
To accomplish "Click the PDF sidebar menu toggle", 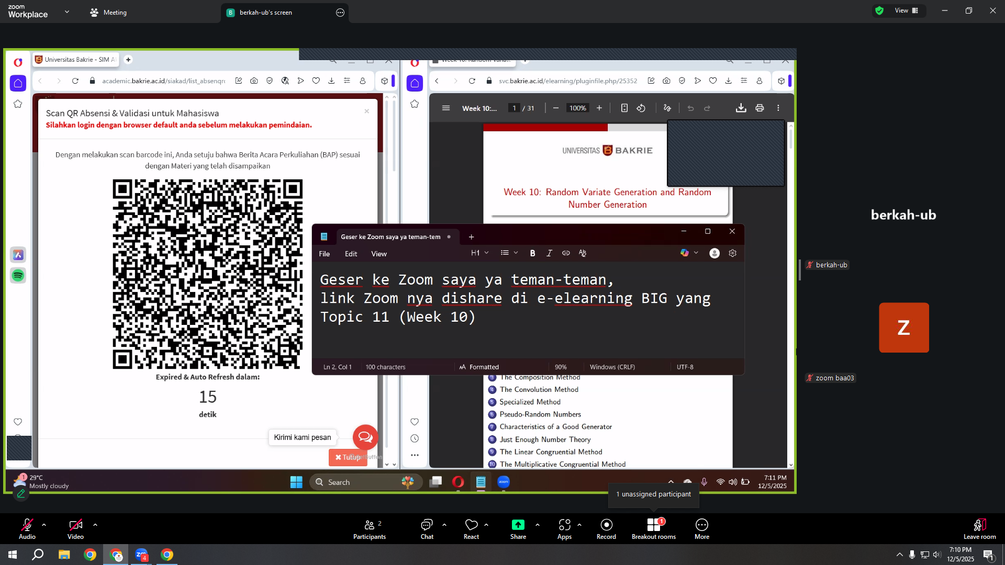I will click(446, 108).
